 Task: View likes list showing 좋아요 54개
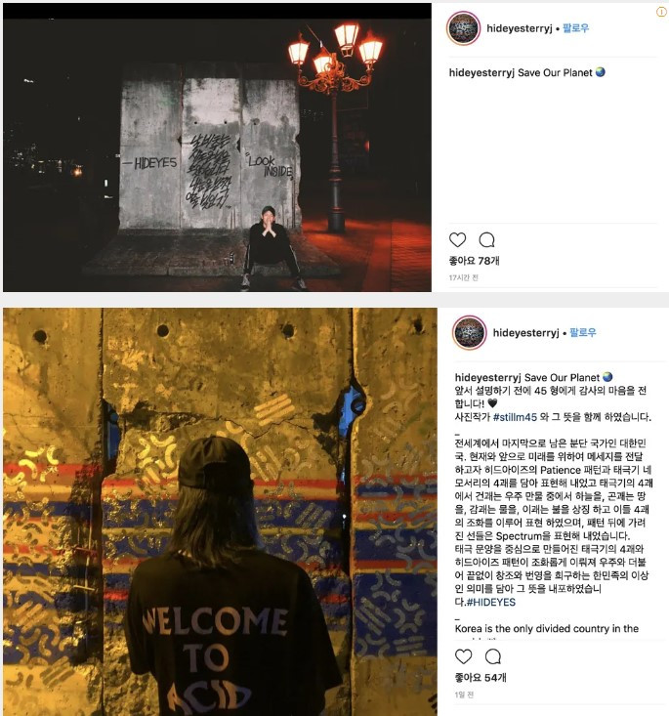tap(481, 678)
